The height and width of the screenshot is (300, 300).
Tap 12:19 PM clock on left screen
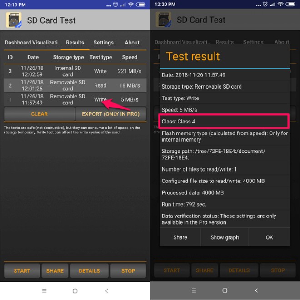tap(15, 5)
